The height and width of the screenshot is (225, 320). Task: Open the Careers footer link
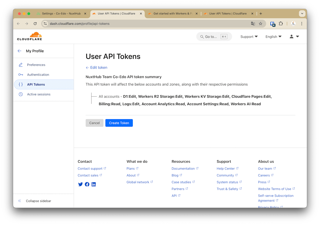266,175
